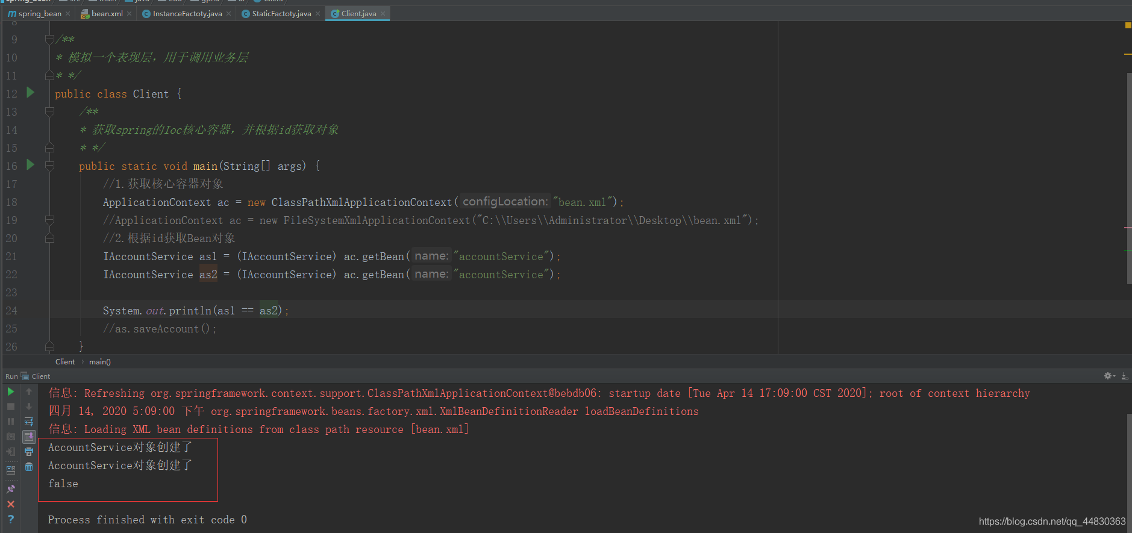This screenshot has height=533, width=1132.
Task: Close the bean.xml tab
Action: [129, 13]
